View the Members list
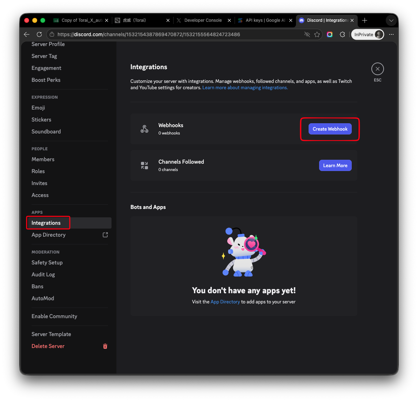The height and width of the screenshot is (401, 418). (x=43, y=159)
